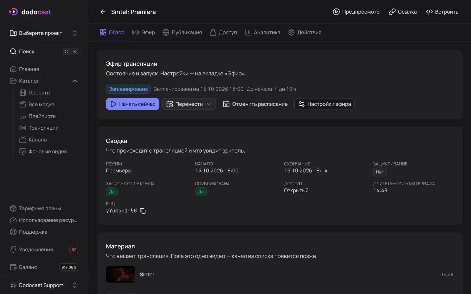Click the Премьера mode value
This screenshot has height=294, width=471.
118,171
